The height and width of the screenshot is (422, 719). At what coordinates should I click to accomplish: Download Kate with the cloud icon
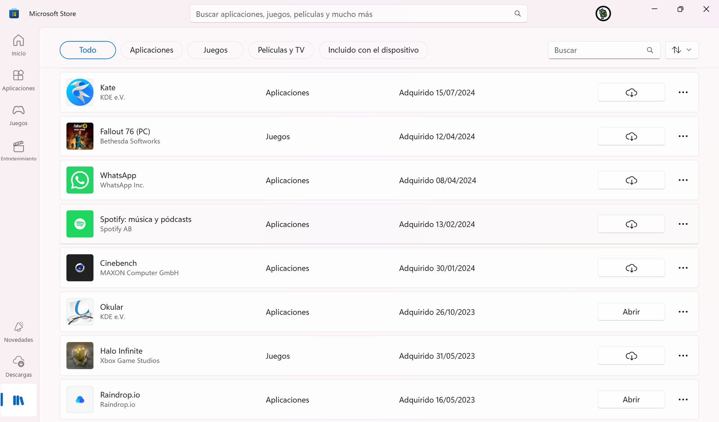pyautogui.click(x=631, y=93)
